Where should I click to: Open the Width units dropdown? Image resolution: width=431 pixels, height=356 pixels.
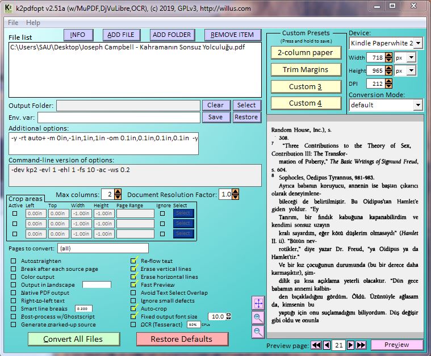point(411,57)
